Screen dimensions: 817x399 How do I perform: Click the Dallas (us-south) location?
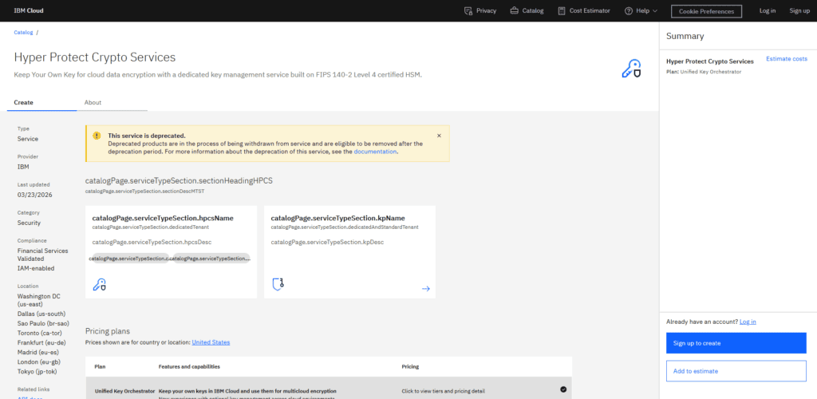41,314
